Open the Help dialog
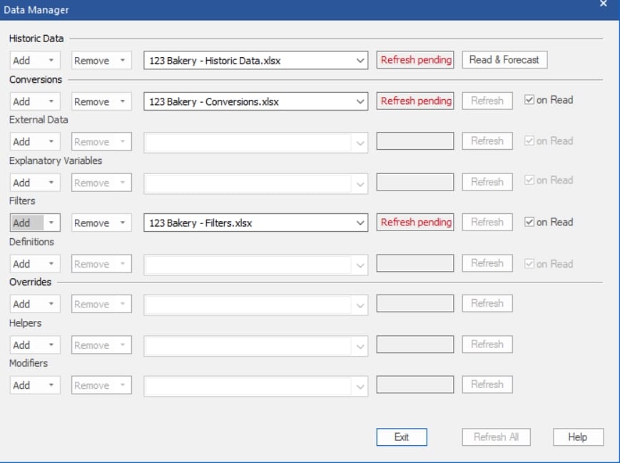 [579, 437]
